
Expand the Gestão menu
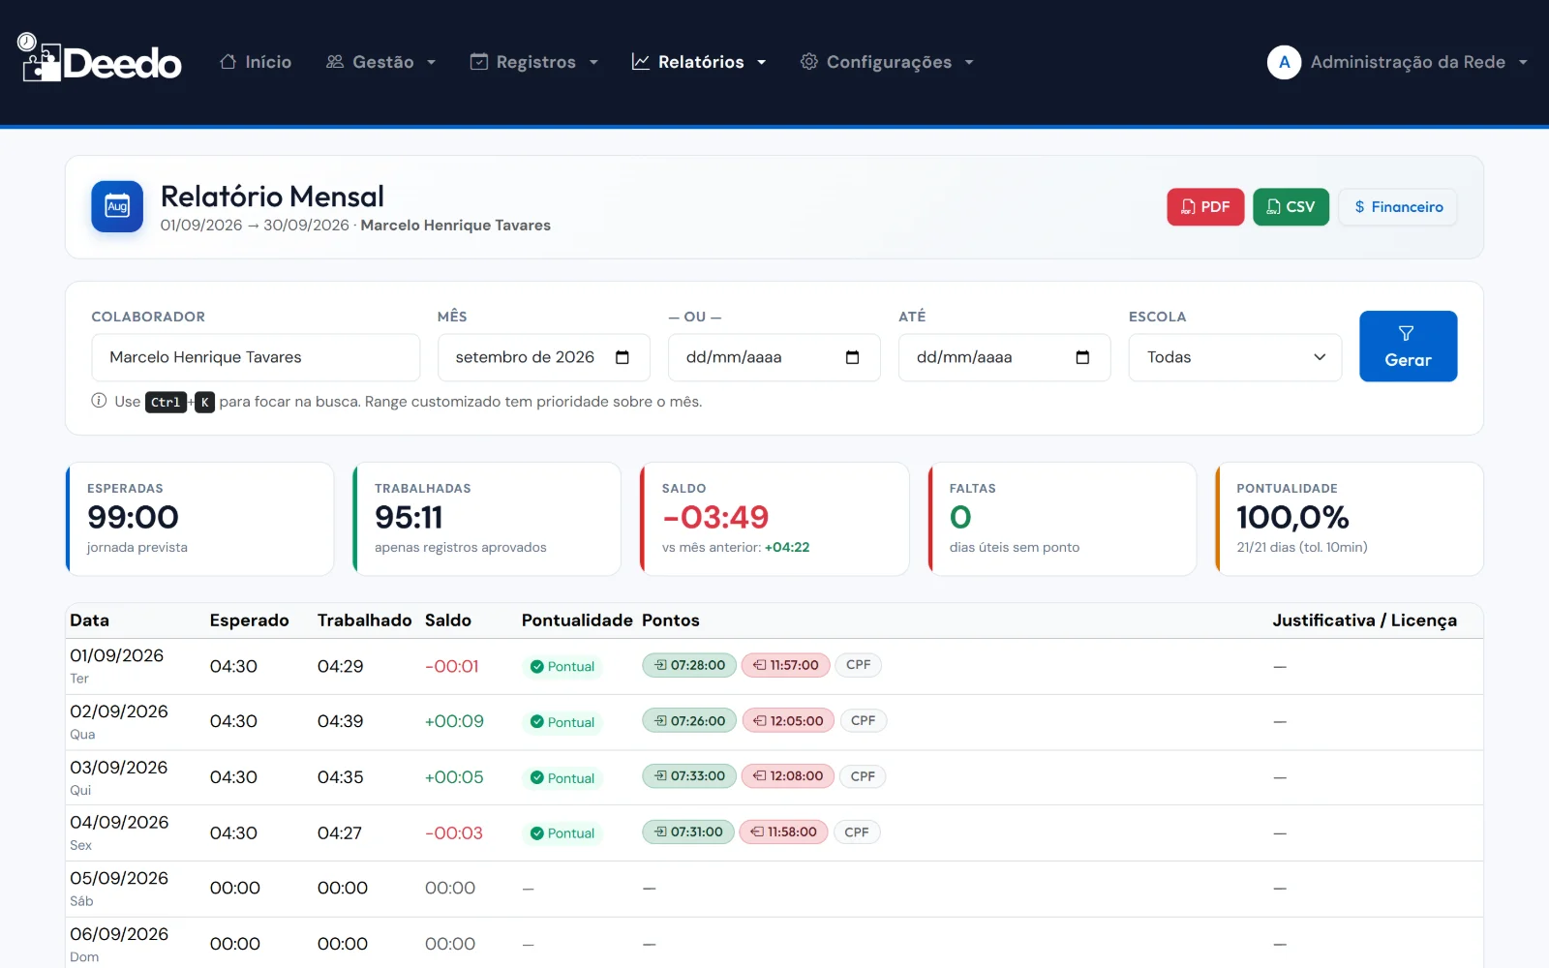(380, 62)
